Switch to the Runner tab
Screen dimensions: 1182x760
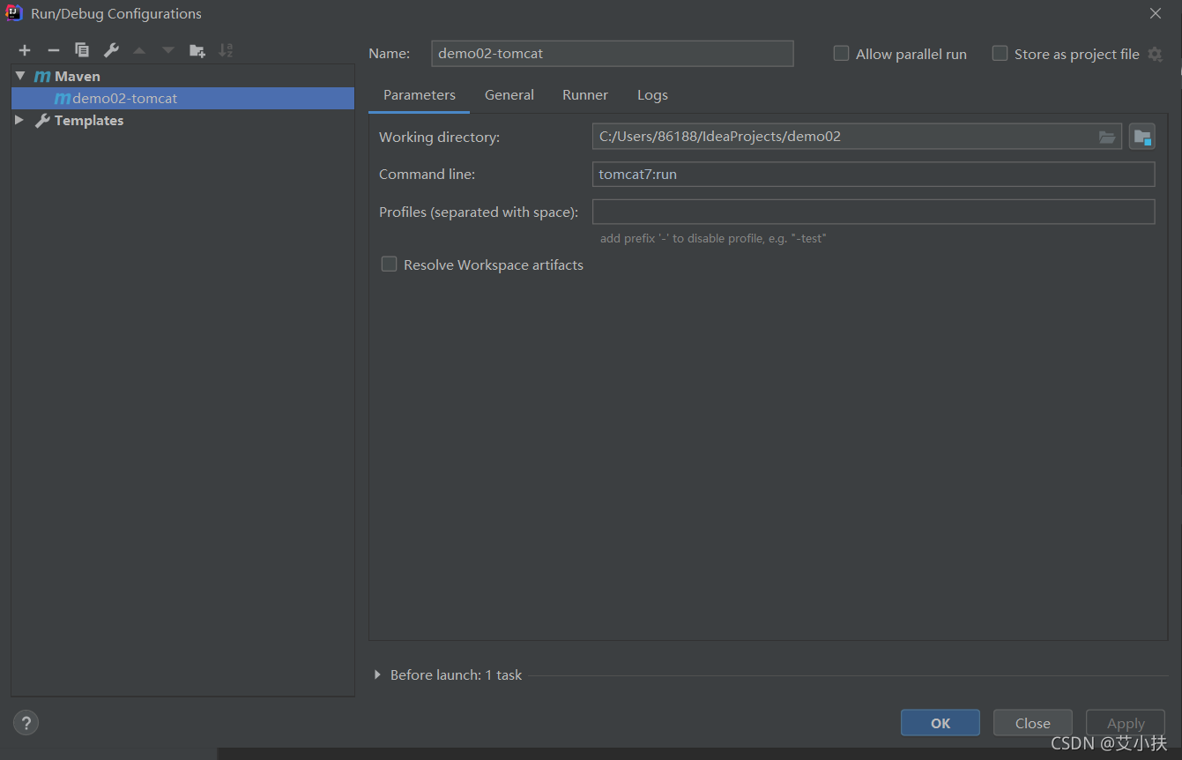pyautogui.click(x=585, y=95)
